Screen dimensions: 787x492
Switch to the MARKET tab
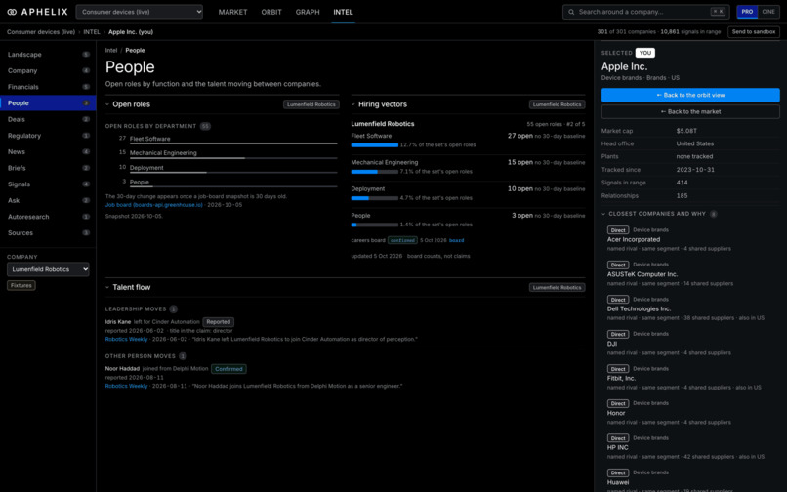232,12
